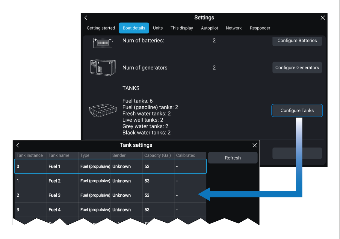Screen dimensions: 340x239
Task: Close the Tank settings dialog
Action: [255, 145]
